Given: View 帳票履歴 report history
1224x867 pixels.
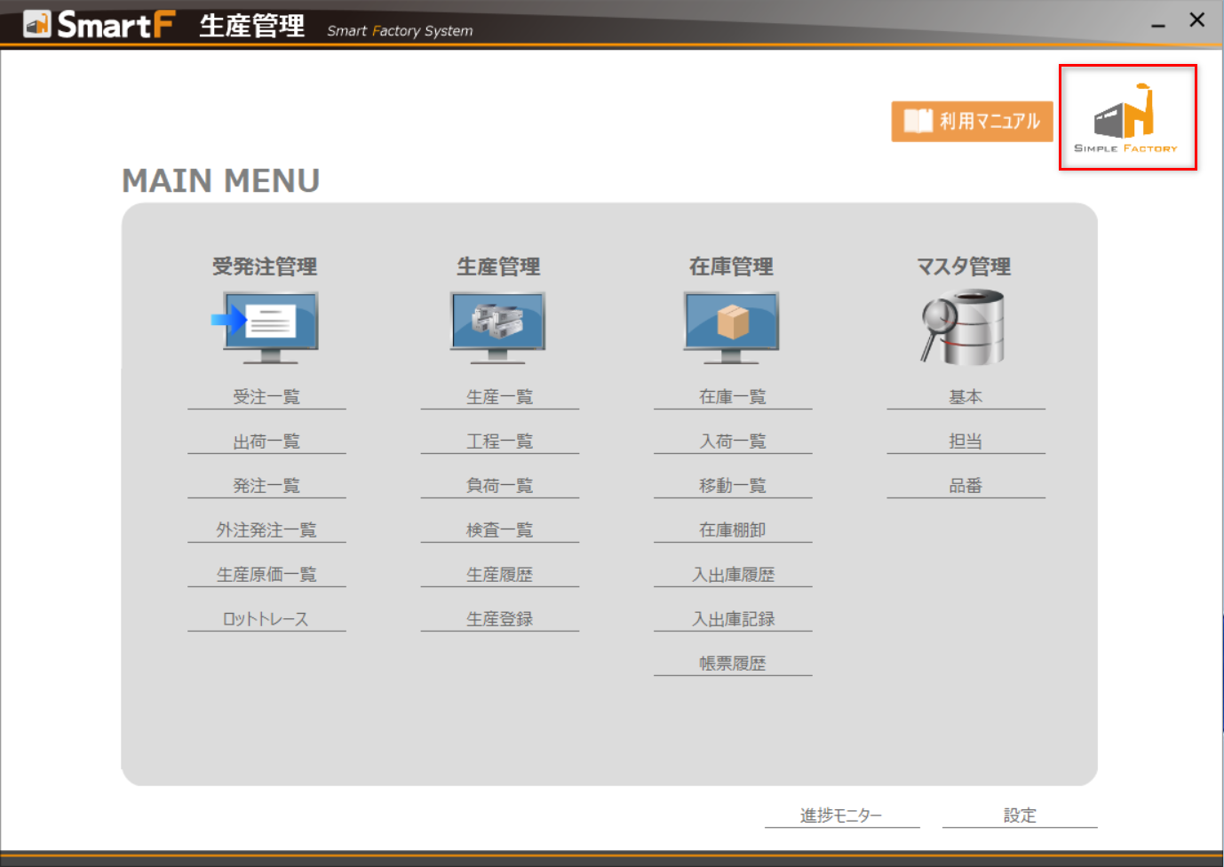Looking at the screenshot, I should click(x=733, y=664).
